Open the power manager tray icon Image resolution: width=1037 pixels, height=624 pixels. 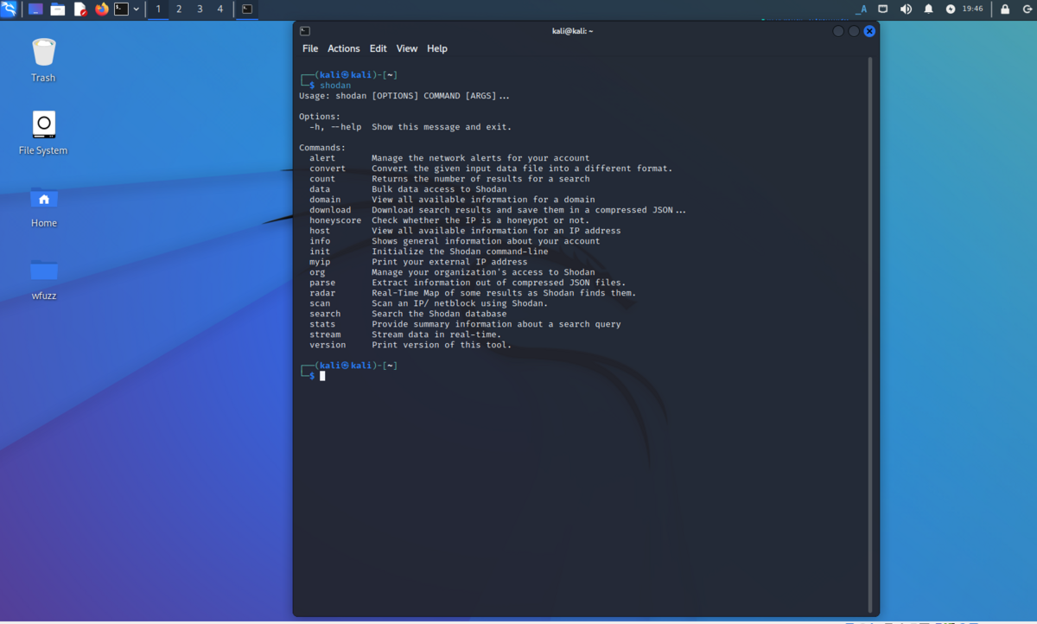[x=951, y=10]
